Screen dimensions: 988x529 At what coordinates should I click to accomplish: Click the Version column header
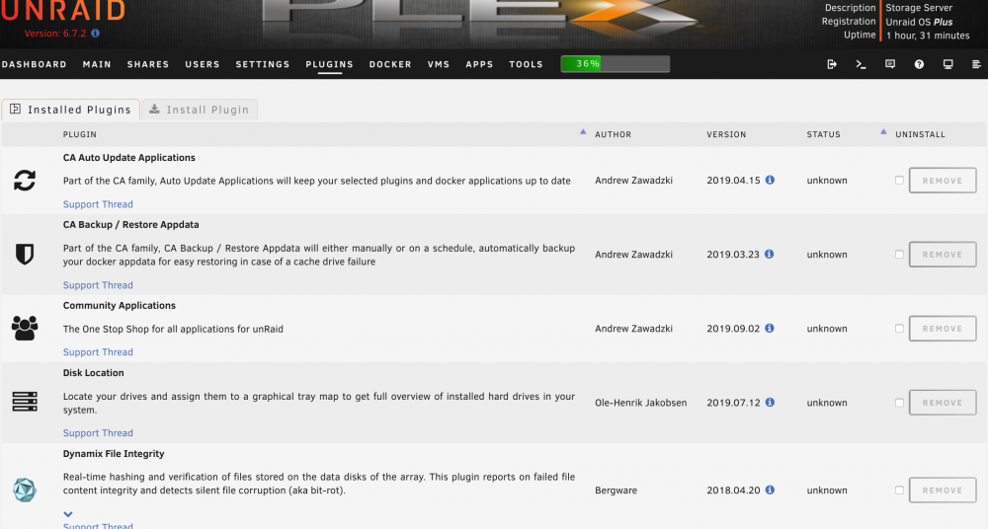726,135
